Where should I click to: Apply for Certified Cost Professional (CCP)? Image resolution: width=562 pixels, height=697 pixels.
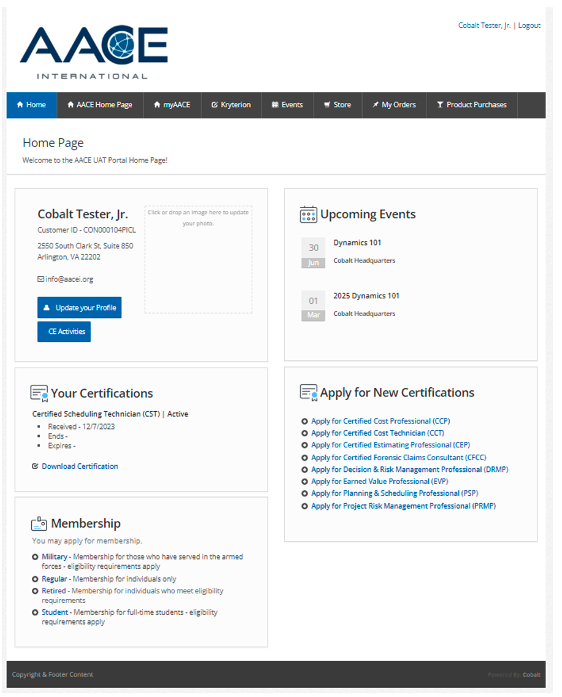380,421
